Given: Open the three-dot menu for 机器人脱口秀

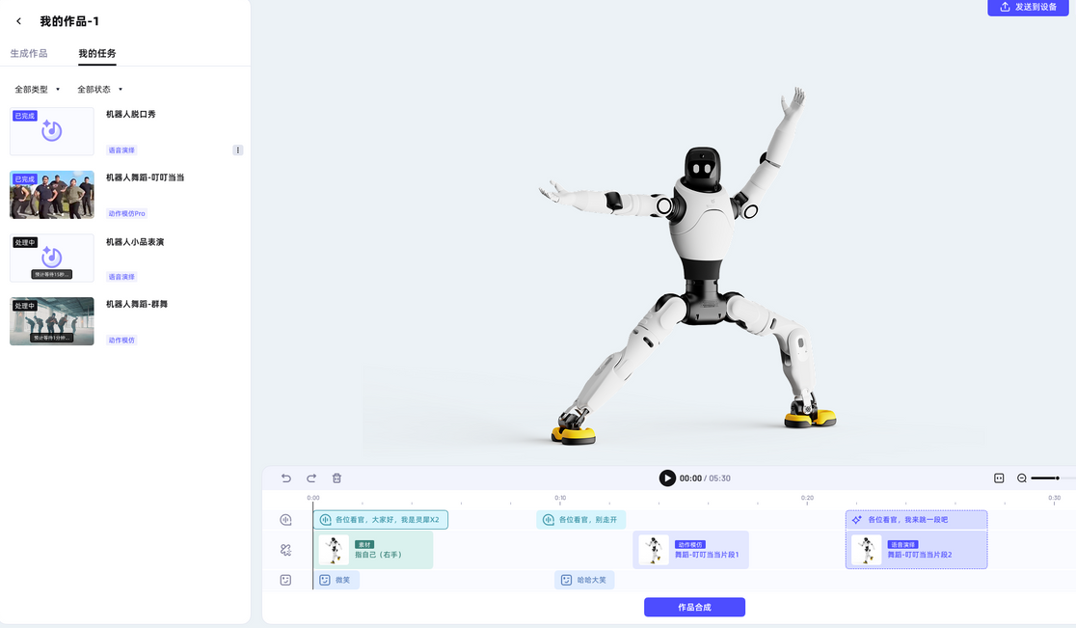Looking at the screenshot, I should (x=238, y=150).
